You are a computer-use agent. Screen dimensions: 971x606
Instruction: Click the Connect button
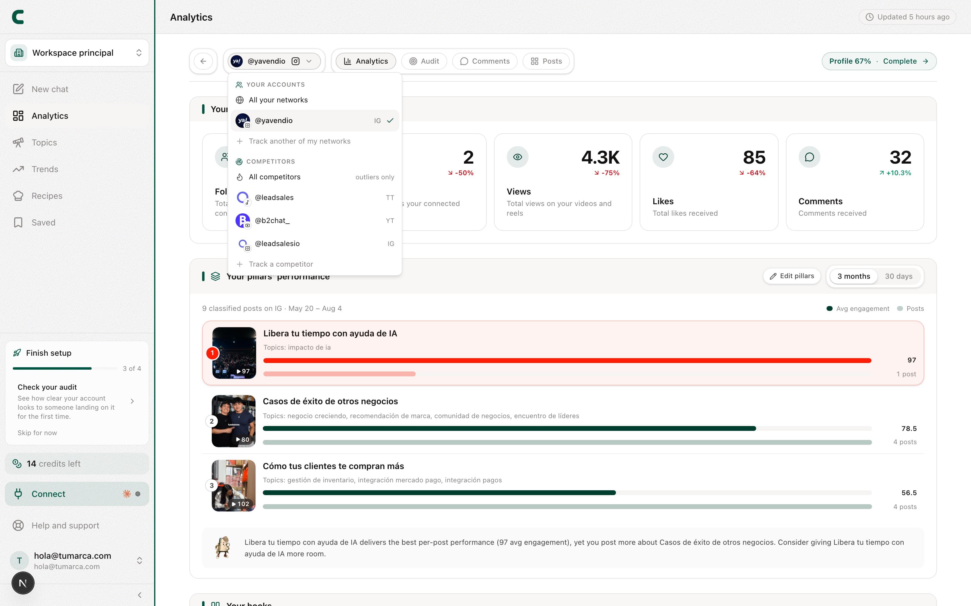[77, 494]
